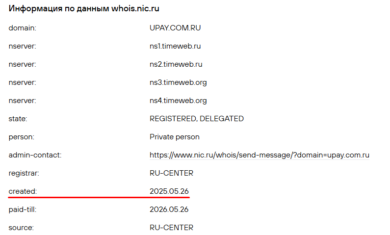The width and height of the screenshot is (390, 235).
Task: Click the "Информация по данным whois.nic.ru" heading
Action: coord(84,9)
